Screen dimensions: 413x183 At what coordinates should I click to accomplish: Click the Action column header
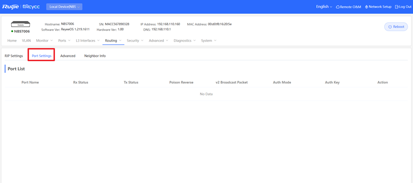pyautogui.click(x=382, y=82)
